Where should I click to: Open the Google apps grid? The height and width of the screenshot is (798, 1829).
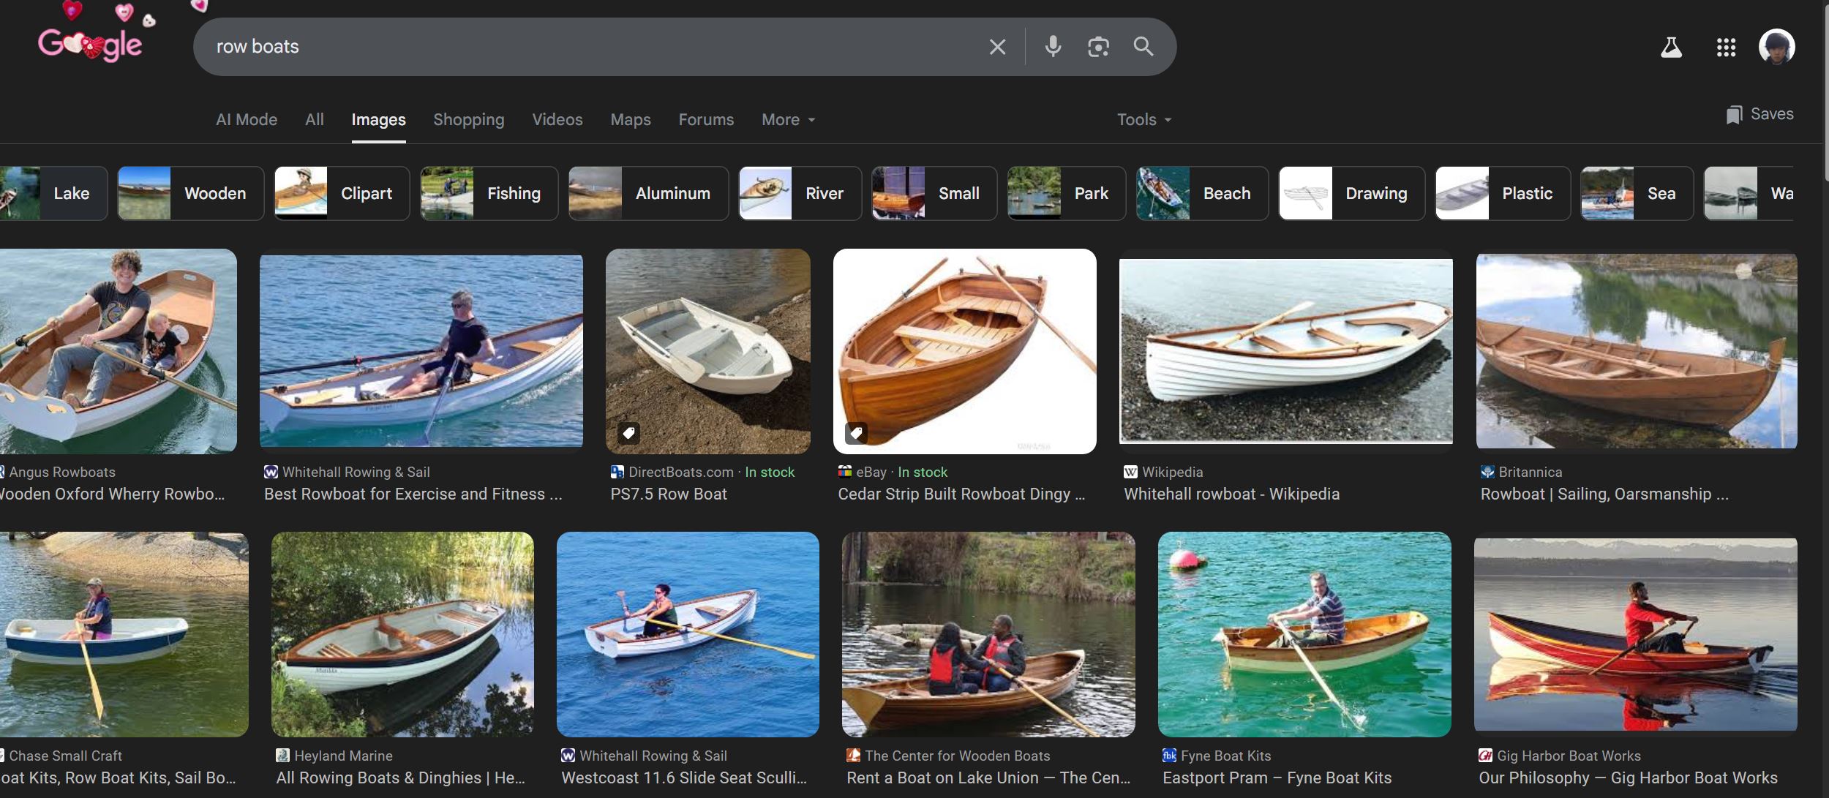coord(1726,48)
